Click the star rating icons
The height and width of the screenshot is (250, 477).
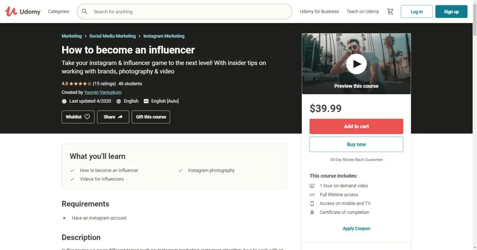(80, 84)
